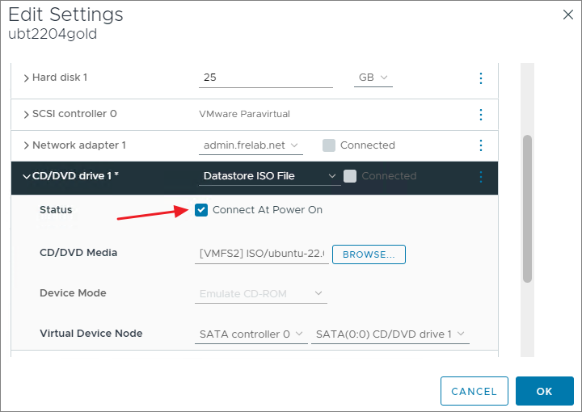Click the CANCEL button
The width and height of the screenshot is (582, 412).
(x=474, y=391)
